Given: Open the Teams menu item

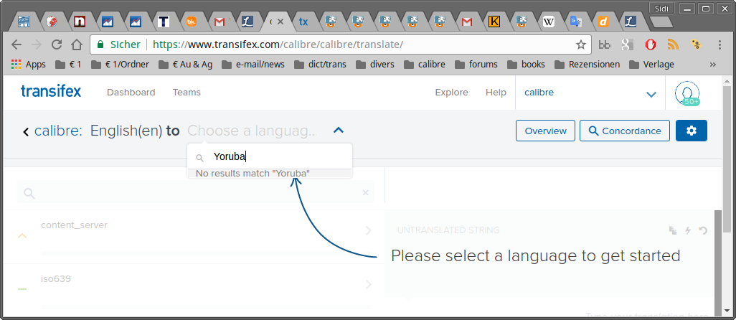Looking at the screenshot, I should coord(187,93).
